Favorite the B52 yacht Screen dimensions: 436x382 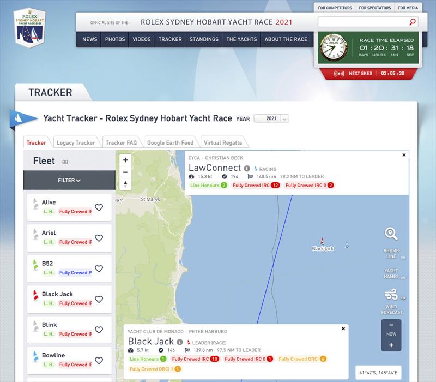99,268
